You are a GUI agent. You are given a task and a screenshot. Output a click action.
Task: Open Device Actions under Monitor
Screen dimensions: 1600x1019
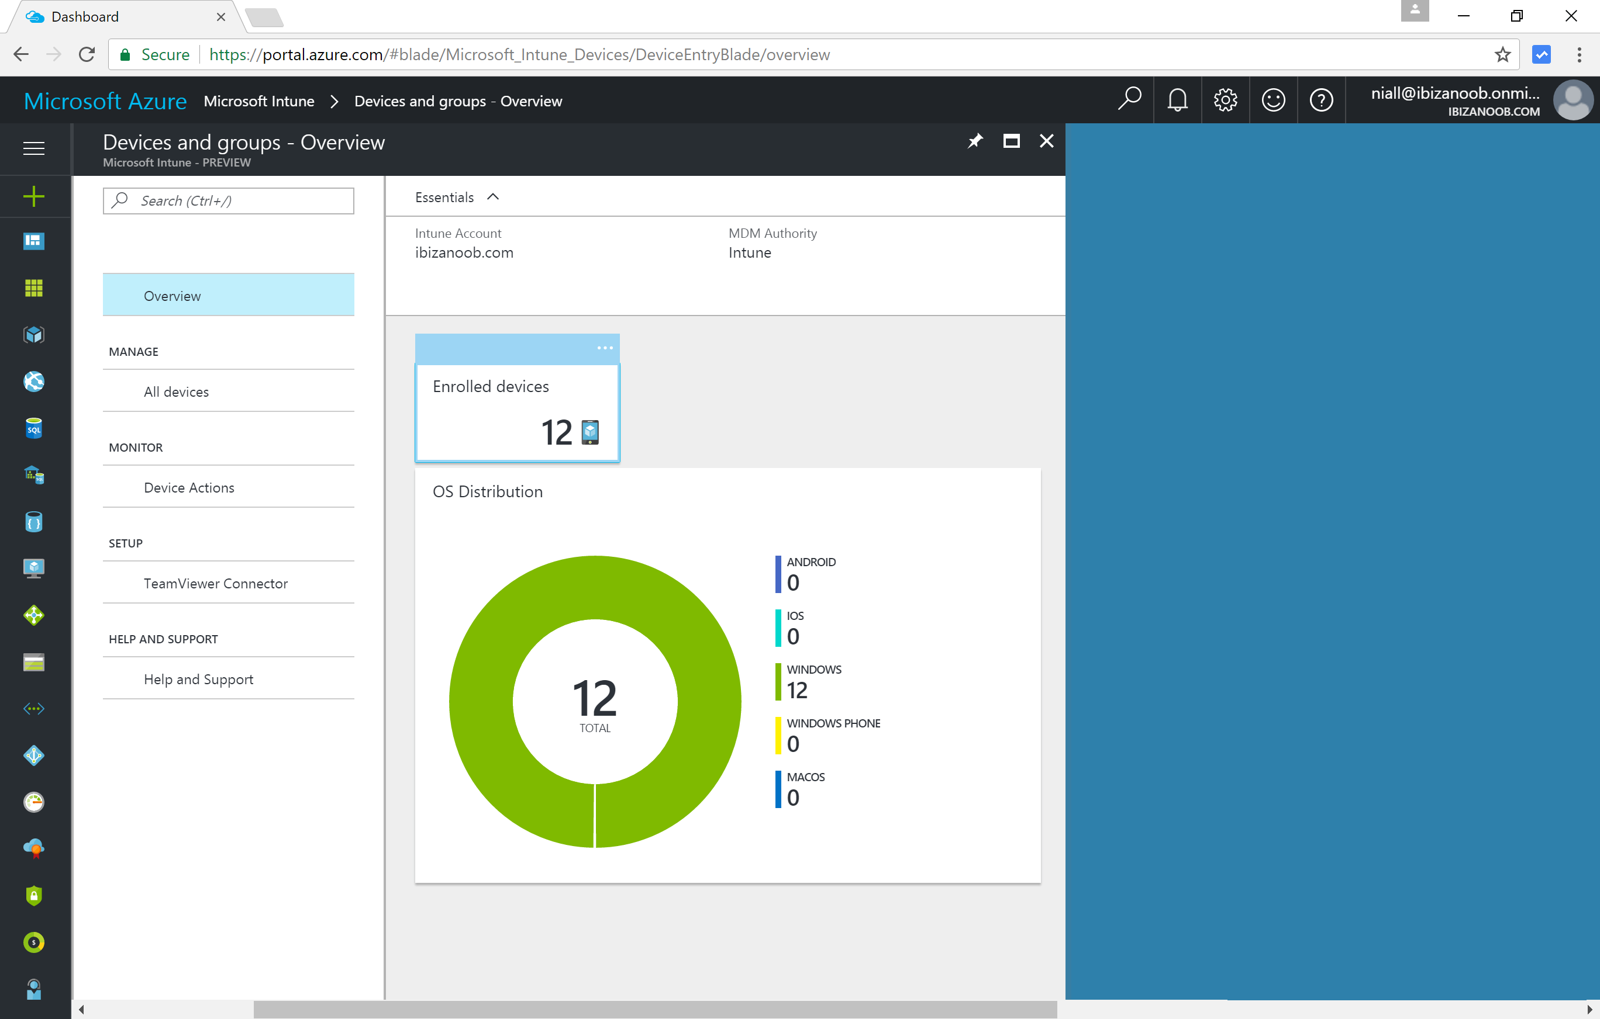tap(229, 487)
